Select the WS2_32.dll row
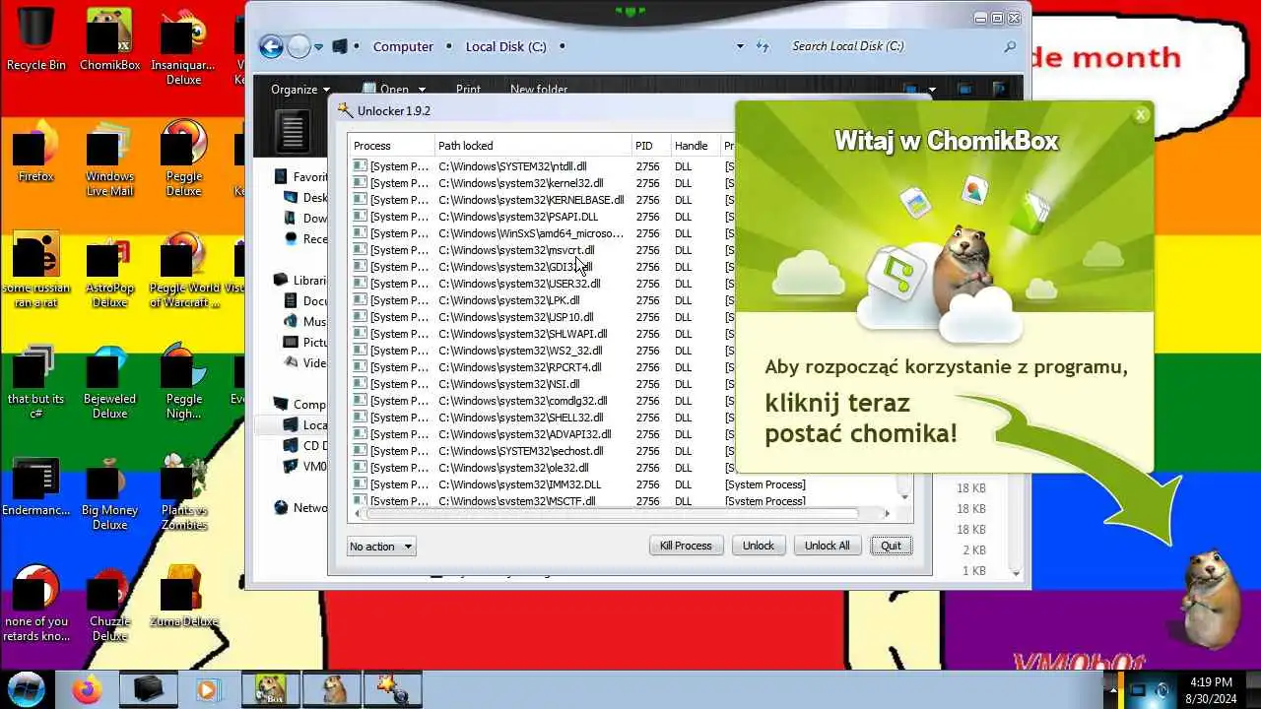The height and width of the screenshot is (709, 1261). (x=540, y=351)
